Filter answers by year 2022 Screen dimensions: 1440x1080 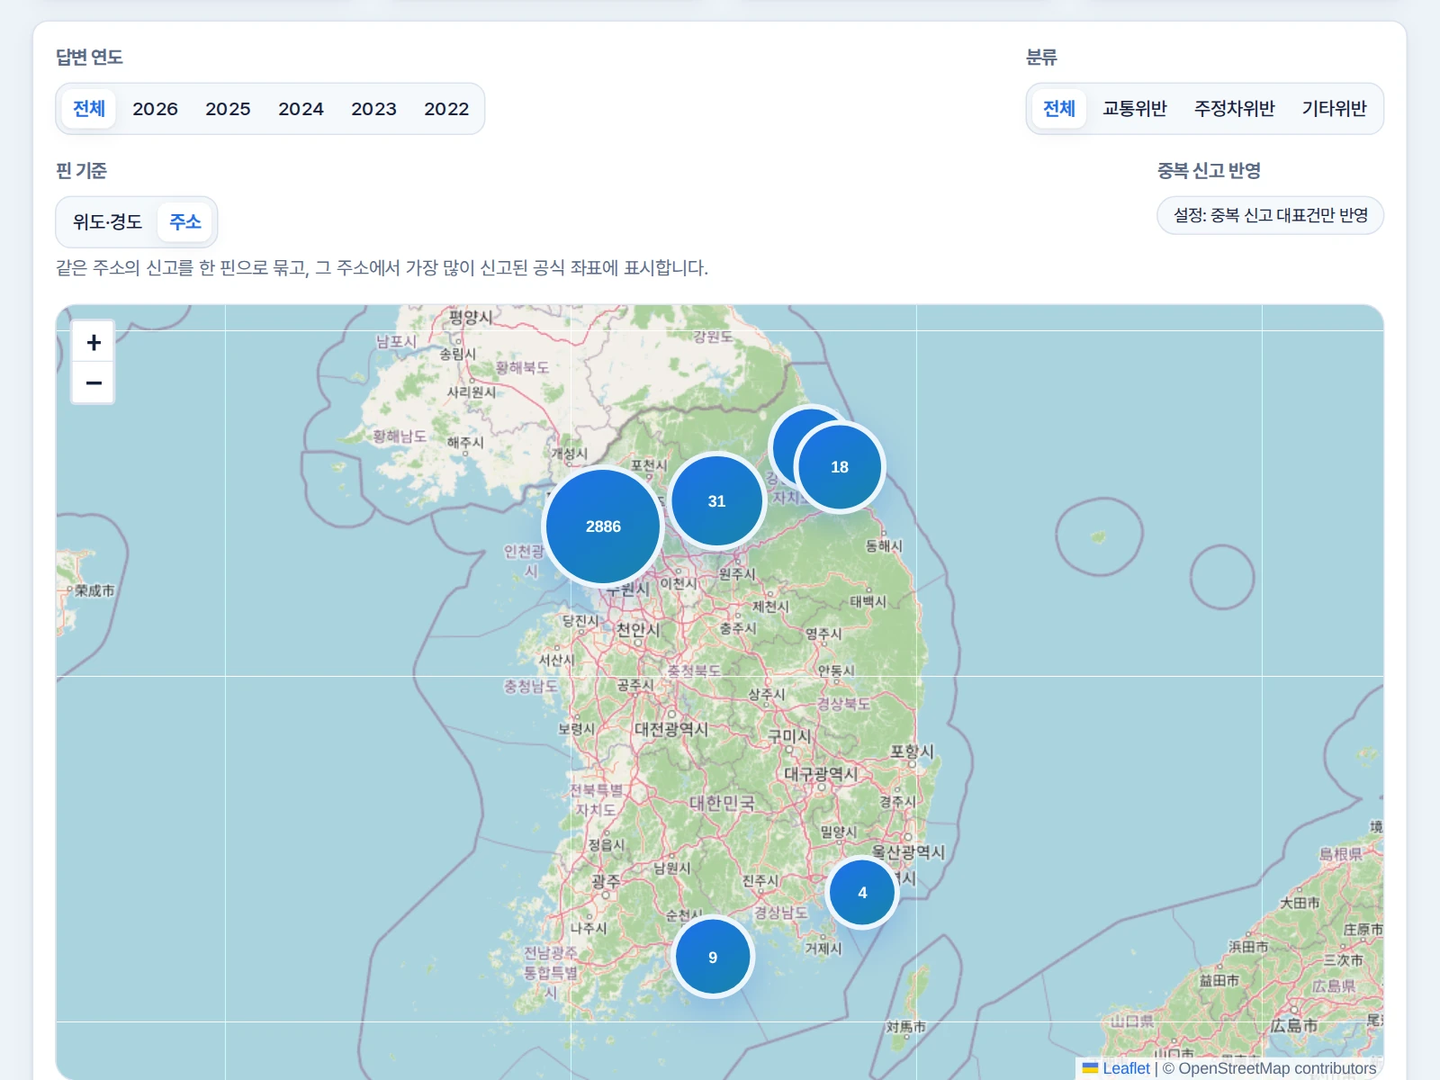pyautogui.click(x=446, y=109)
